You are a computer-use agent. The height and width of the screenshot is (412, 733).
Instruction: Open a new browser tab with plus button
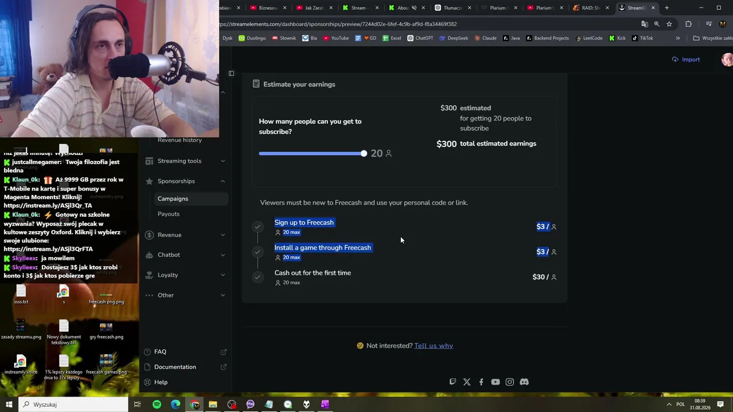pyautogui.click(x=667, y=8)
